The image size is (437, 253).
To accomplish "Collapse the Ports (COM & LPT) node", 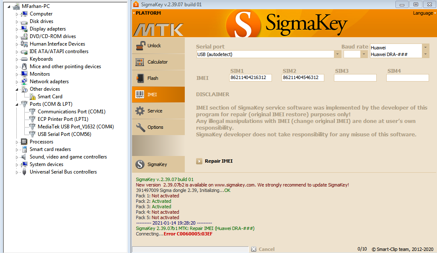I will (x=17, y=104).
